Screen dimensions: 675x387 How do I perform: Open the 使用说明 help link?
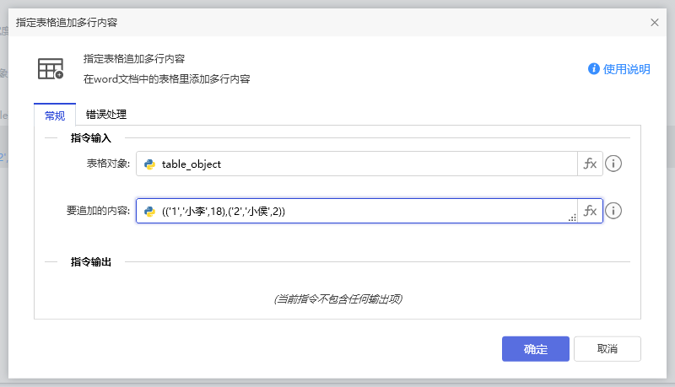(x=626, y=69)
